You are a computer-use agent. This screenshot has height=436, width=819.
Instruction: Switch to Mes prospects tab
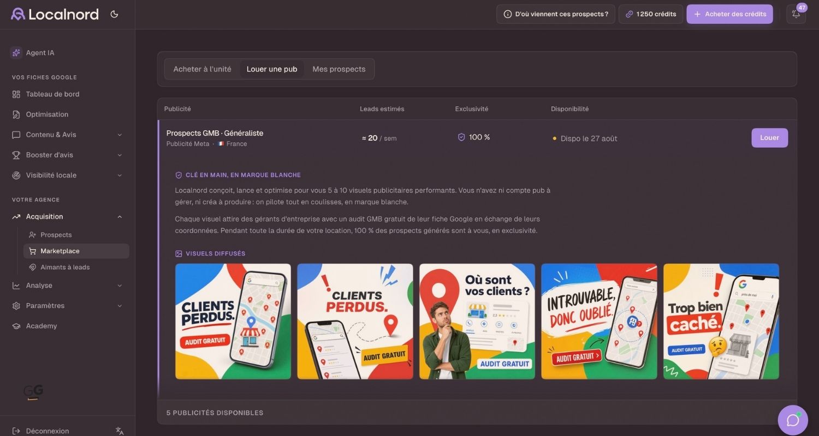click(339, 69)
